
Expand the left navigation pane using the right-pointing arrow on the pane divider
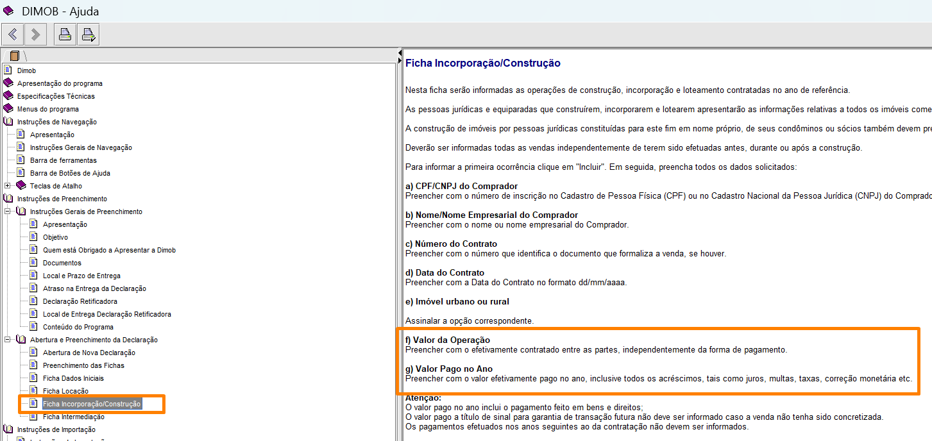click(400, 60)
